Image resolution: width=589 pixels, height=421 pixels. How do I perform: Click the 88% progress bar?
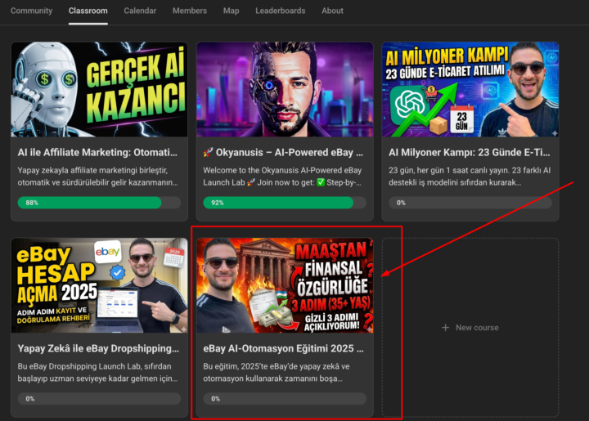click(99, 203)
